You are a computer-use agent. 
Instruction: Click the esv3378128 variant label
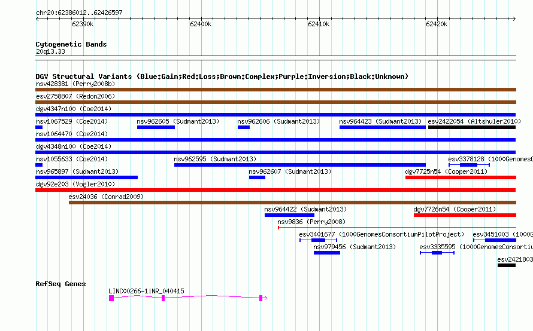[490, 159]
